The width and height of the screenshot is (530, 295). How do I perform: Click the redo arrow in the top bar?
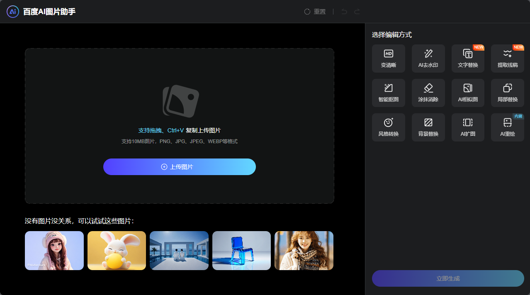tap(357, 12)
